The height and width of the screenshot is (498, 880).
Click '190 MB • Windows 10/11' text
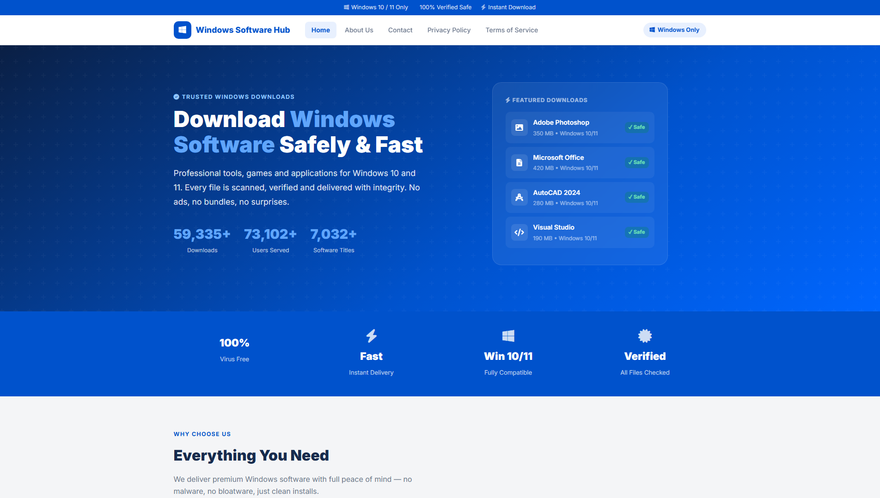click(x=565, y=238)
